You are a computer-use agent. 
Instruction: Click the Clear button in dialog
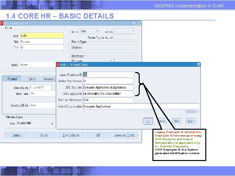click(x=176, y=121)
